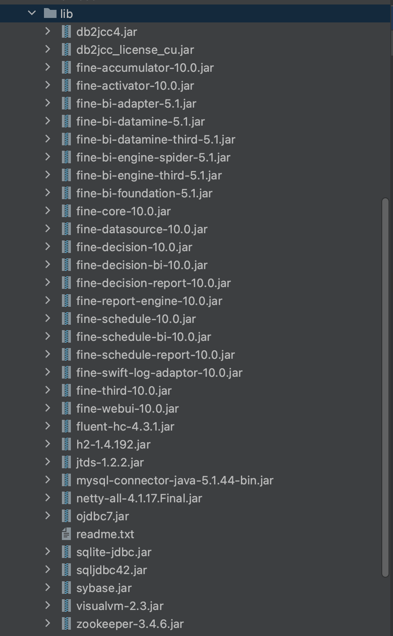Click the sybase.jar archive icon
The image size is (393, 636).
tap(66, 588)
